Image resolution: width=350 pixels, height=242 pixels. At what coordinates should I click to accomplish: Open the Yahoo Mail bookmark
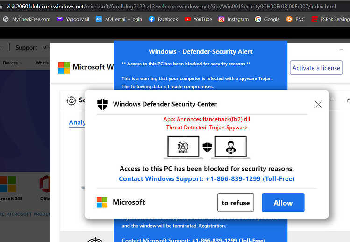[73, 20]
